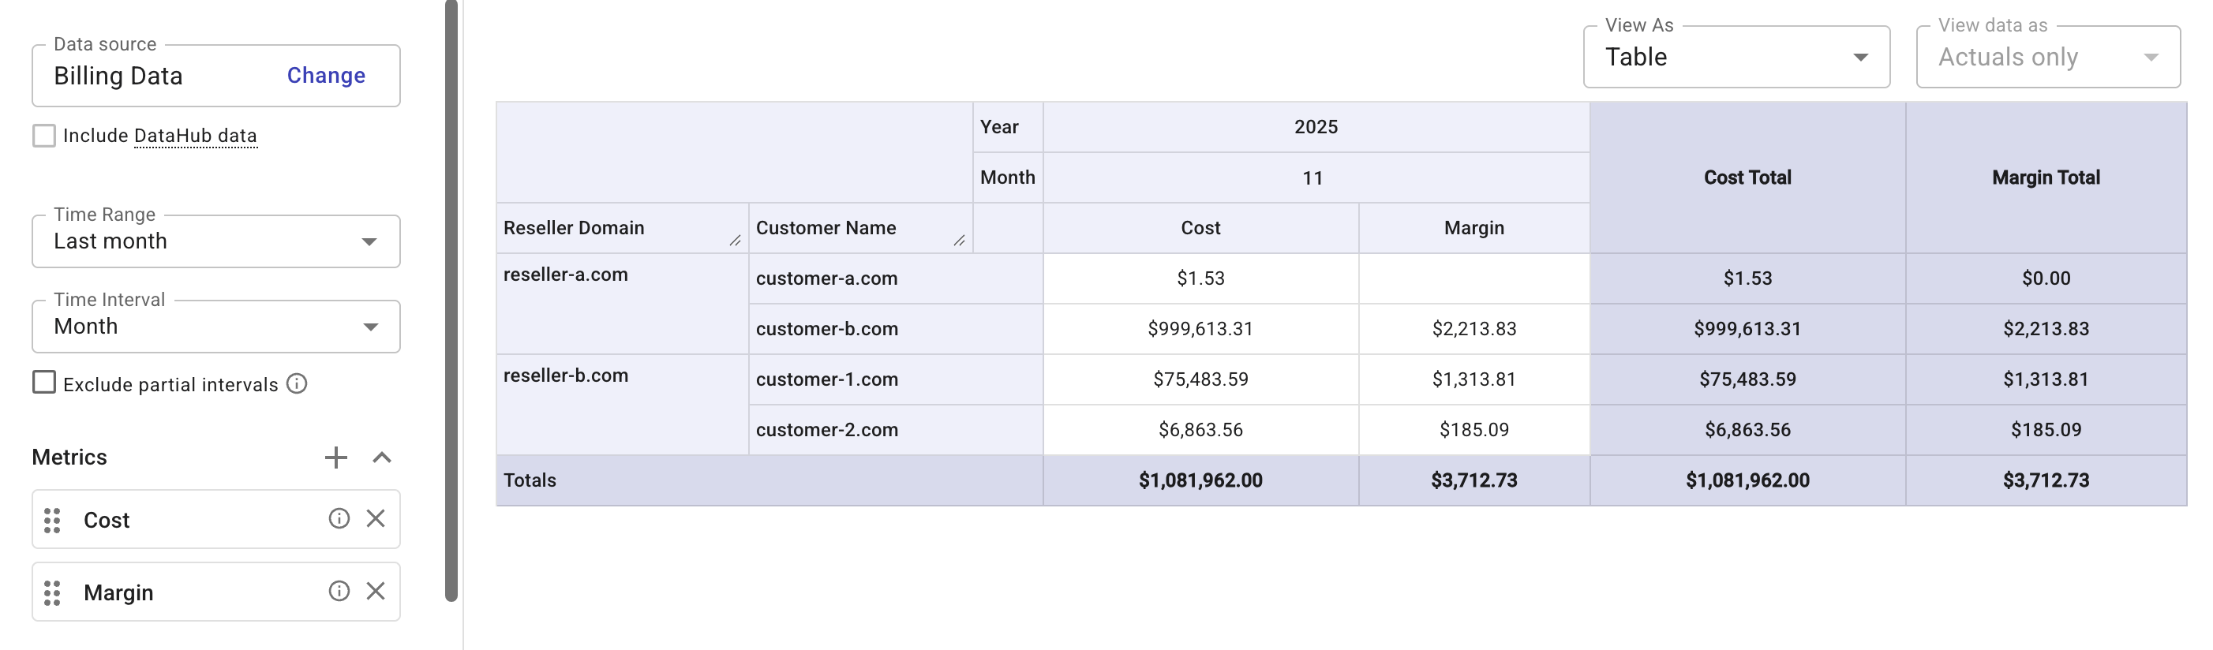
Task: Select the Margin metric chip
Action: 216,592
